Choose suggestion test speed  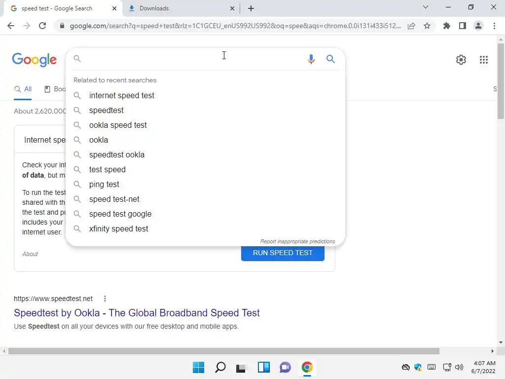point(205,170)
